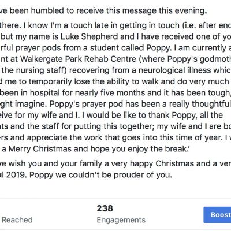Select the Engagements label
This screenshot has width=231, height=231.
click(121, 220)
